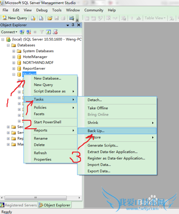Open the Policies submenu
This screenshot has height=214, width=179.
click(50, 108)
